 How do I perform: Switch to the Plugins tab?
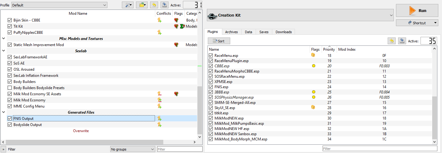click(x=213, y=32)
